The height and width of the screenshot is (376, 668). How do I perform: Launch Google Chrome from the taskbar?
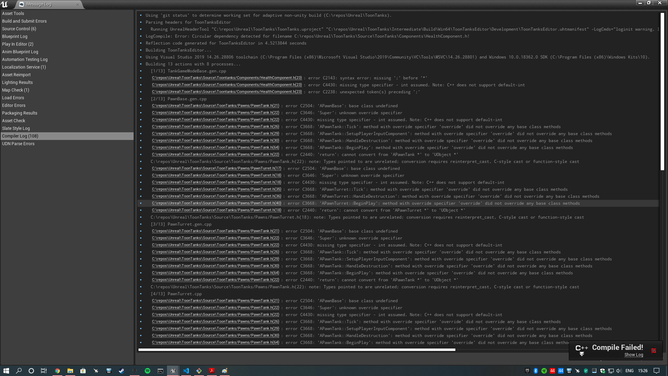point(58,371)
